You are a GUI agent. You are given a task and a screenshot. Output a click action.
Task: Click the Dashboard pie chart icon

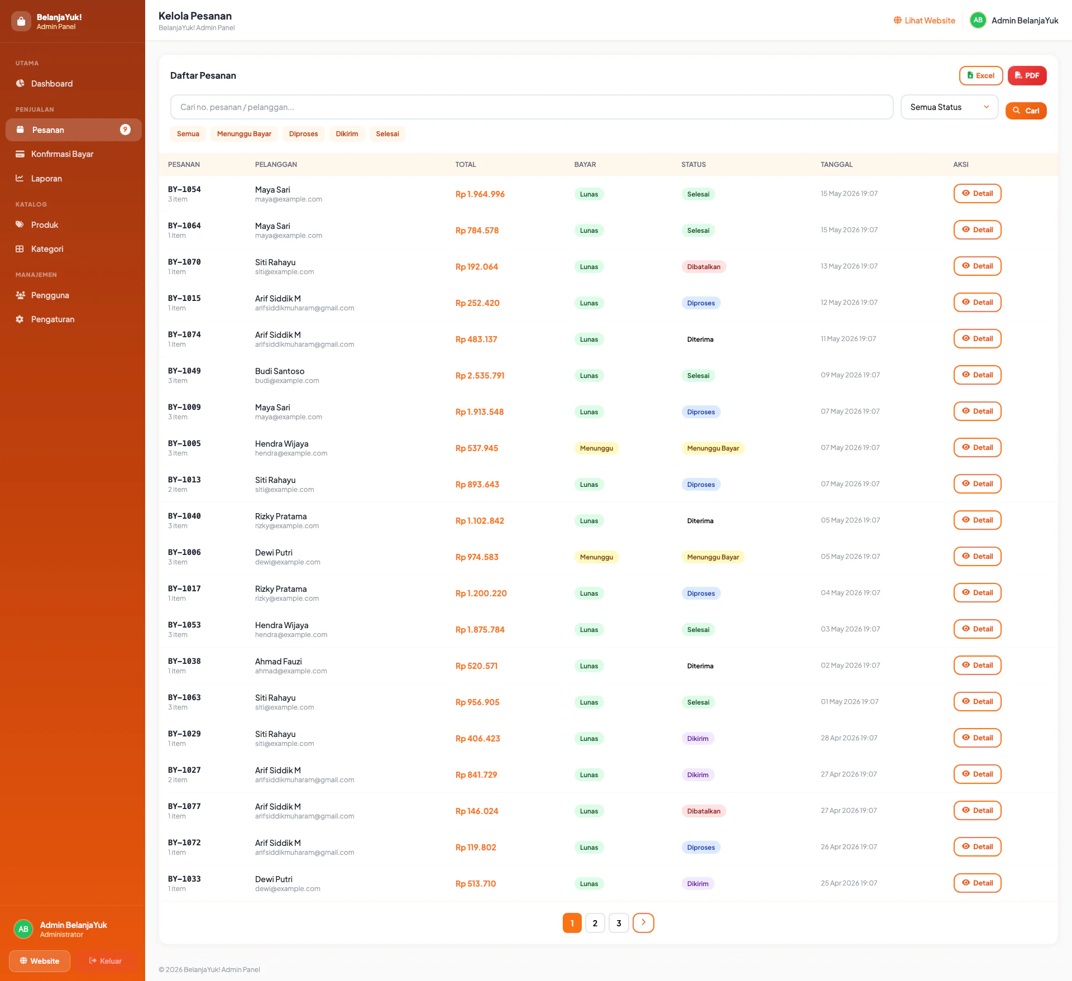tap(20, 83)
